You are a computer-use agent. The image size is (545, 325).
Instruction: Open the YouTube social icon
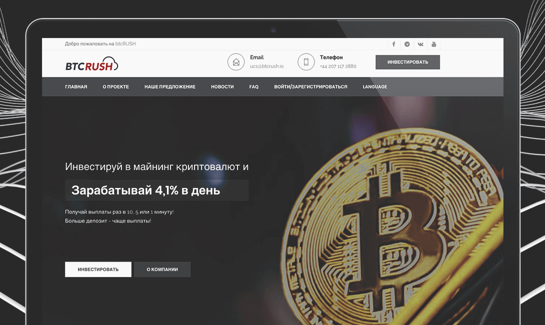pos(434,44)
